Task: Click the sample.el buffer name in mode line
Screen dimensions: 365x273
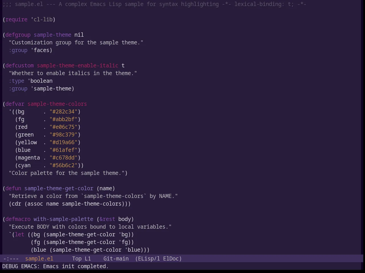Action: pyautogui.click(x=39, y=258)
